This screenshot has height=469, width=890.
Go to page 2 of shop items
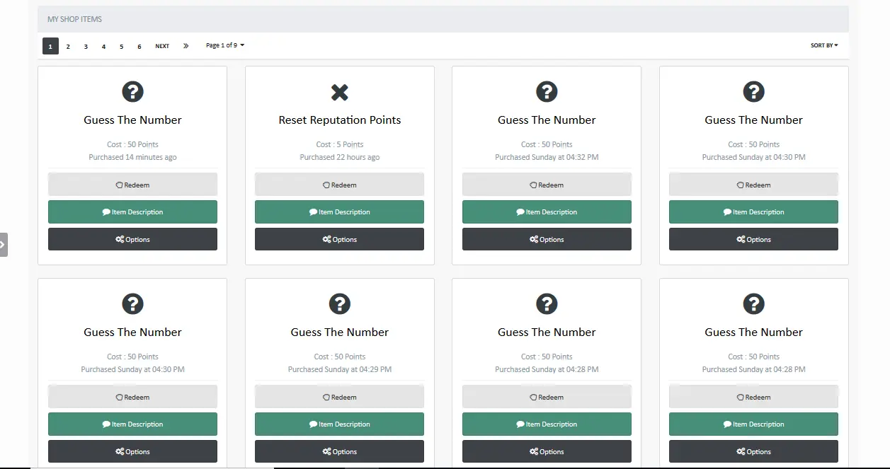tap(68, 47)
